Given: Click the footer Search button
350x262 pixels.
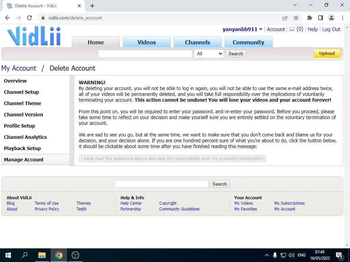Looking at the screenshot, I should pos(220,184).
